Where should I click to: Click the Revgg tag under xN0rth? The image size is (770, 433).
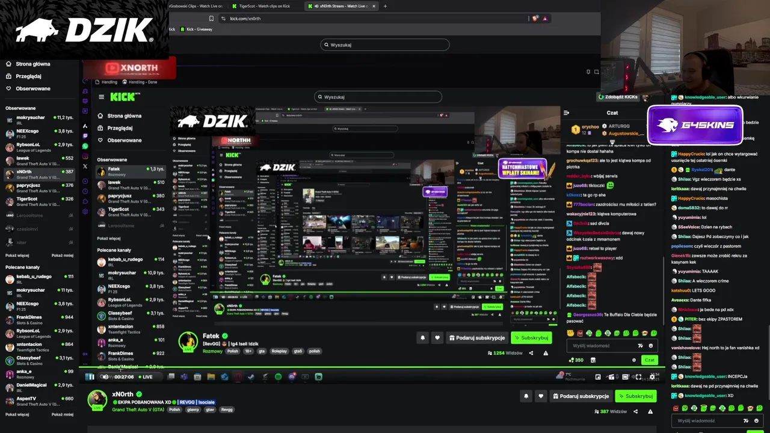[227, 410]
